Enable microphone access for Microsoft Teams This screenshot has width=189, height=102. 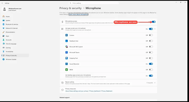point(151,52)
